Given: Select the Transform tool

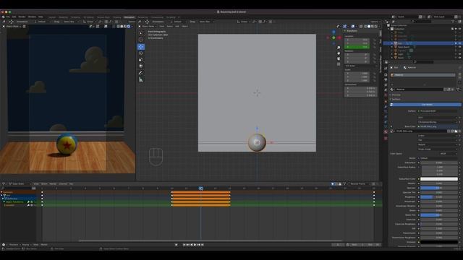Looking at the screenshot, I should click(141, 66).
